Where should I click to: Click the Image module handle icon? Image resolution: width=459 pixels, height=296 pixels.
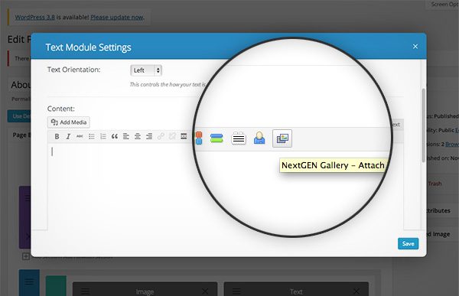tap(85, 291)
